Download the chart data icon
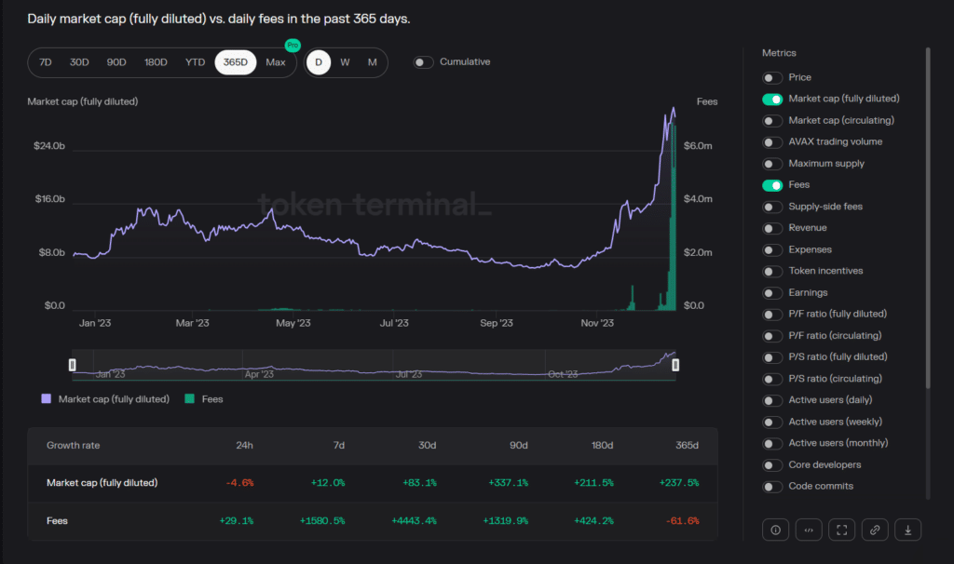 (907, 529)
